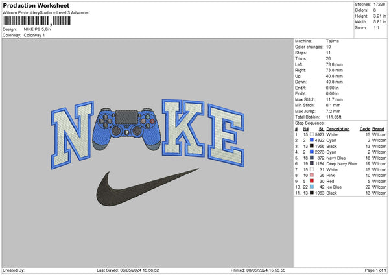Click the Height value '3.21 in'
This screenshot has width=389, height=275.
coord(380,16)
